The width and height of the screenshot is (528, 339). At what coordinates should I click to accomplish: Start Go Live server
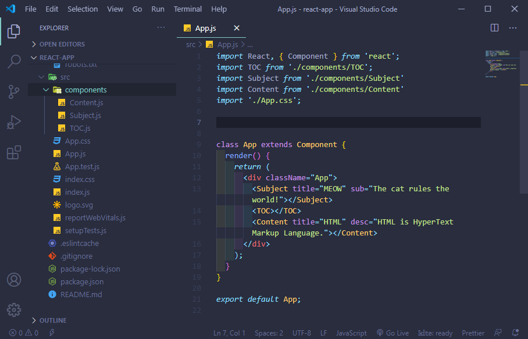tap(393, 333)
